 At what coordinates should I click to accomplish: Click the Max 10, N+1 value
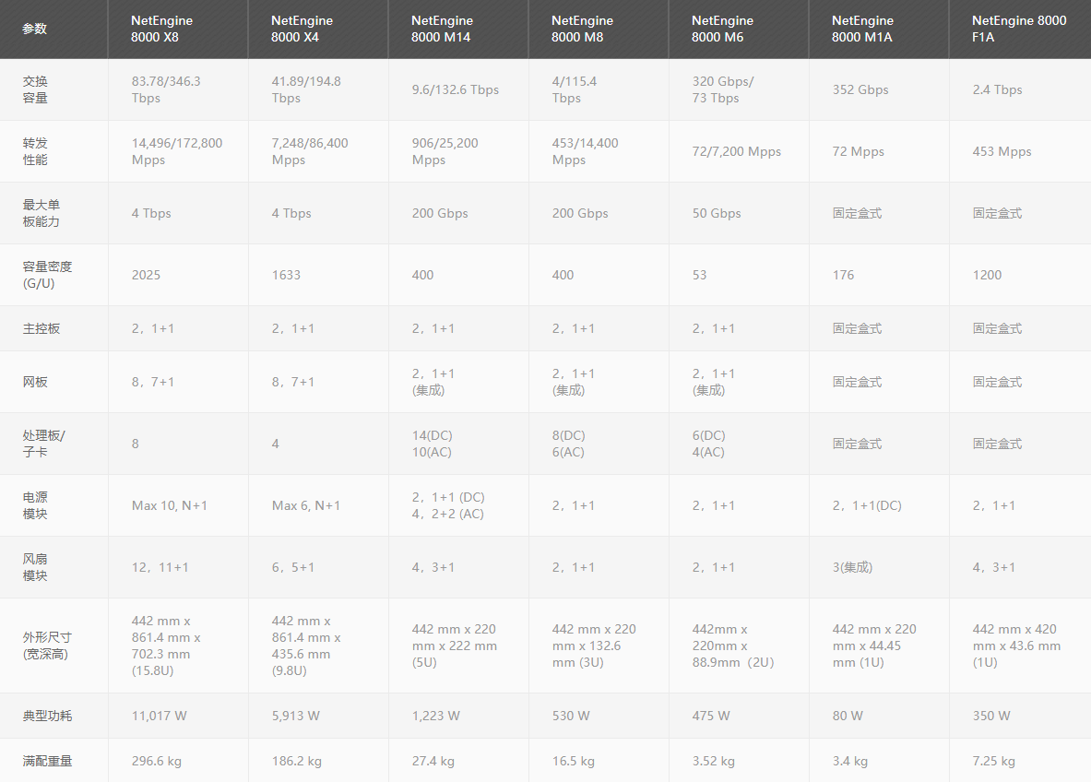tap(169, 505)
